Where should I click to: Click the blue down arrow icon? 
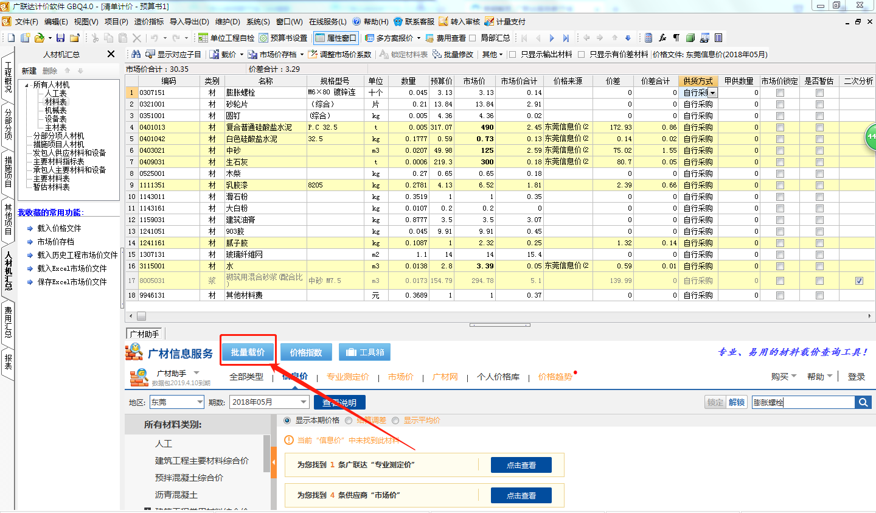pos(628,38)
